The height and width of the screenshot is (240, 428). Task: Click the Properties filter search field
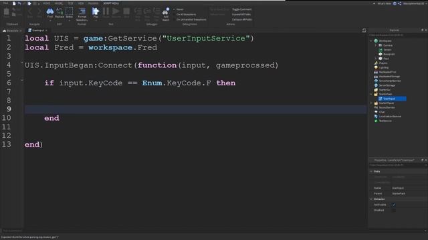[397, 165]
